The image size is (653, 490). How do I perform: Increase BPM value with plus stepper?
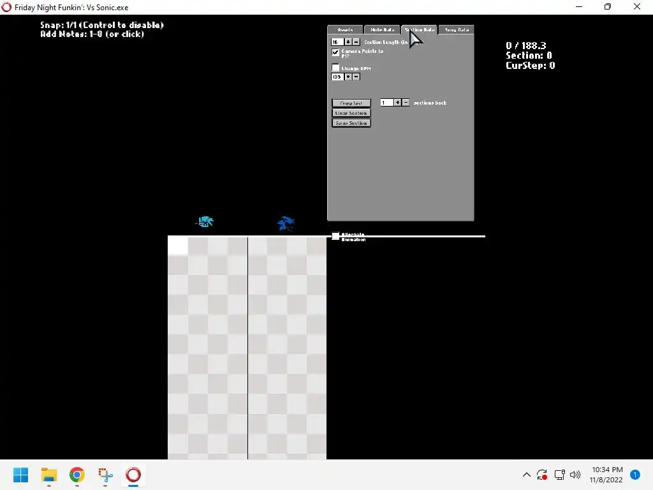point(348,77)
